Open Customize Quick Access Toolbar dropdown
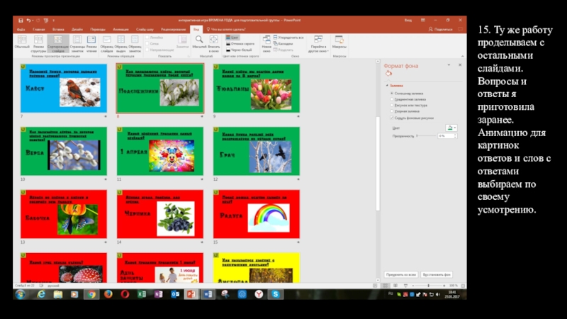 click(x=54, y=21)
